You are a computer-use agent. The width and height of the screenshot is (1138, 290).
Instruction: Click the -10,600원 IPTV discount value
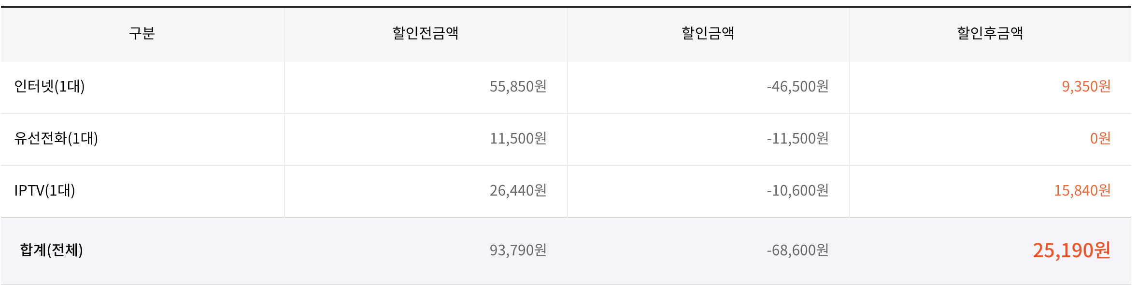797,190
